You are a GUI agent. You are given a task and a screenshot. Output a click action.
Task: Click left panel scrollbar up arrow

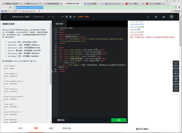pos(51,22)
